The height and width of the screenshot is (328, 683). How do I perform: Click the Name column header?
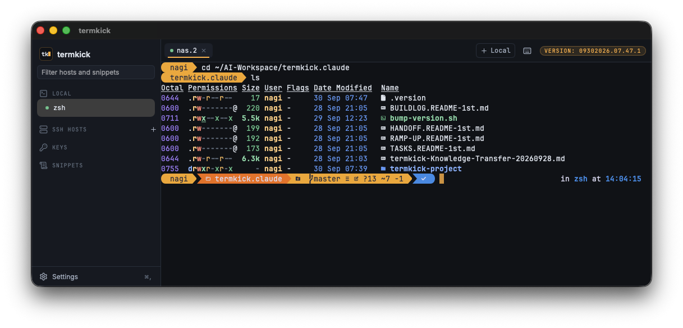click(390, 88)
